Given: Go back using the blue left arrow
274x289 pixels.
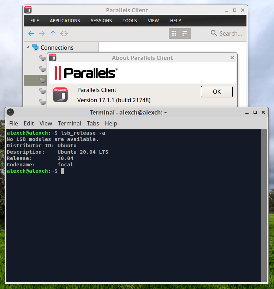Looking at the screenshot, I should pos(31,33).
